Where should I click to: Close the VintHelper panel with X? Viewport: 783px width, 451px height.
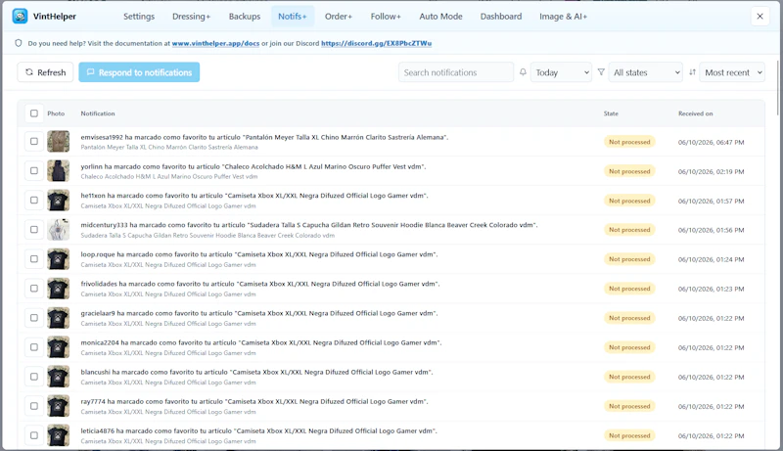760,16
